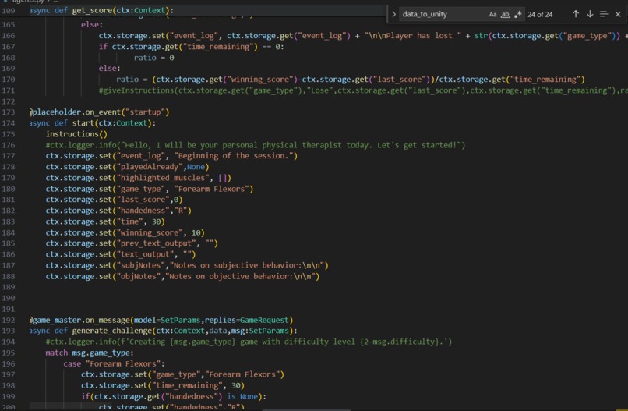Close the find widget
Viewport: 628px width, 411px height.
coord(618,14)
